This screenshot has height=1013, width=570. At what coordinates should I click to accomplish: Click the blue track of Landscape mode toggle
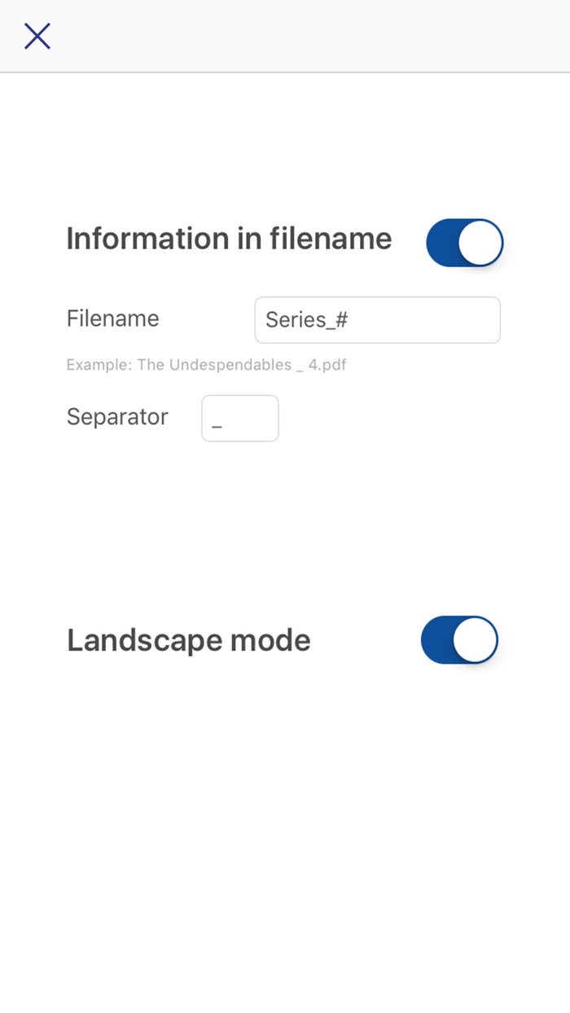pyautogui.click(x=436, y=640)
